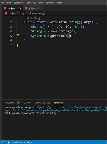
Task: Click line number 6 in the gutter
Action: click(x=11, y=40)
